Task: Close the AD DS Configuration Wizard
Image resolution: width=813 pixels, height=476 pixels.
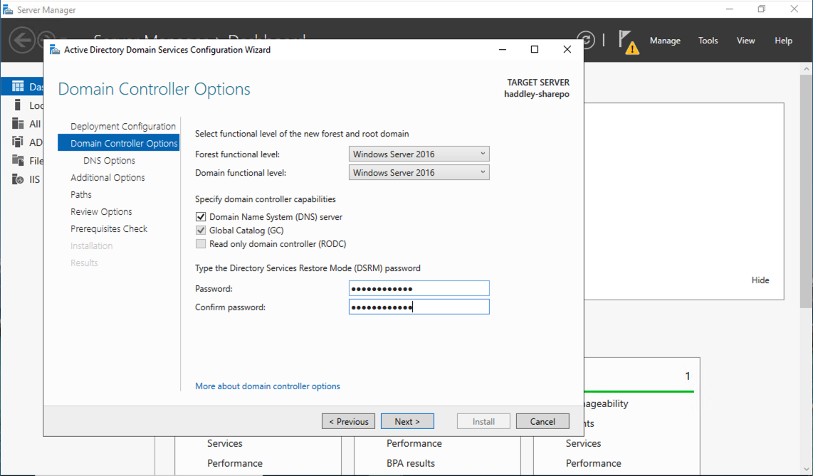Action: [567, 49]
